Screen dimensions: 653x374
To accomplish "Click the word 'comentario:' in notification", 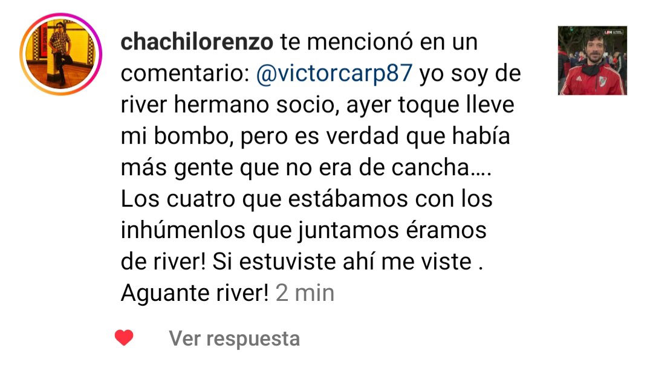I will [x=185, y=74].
